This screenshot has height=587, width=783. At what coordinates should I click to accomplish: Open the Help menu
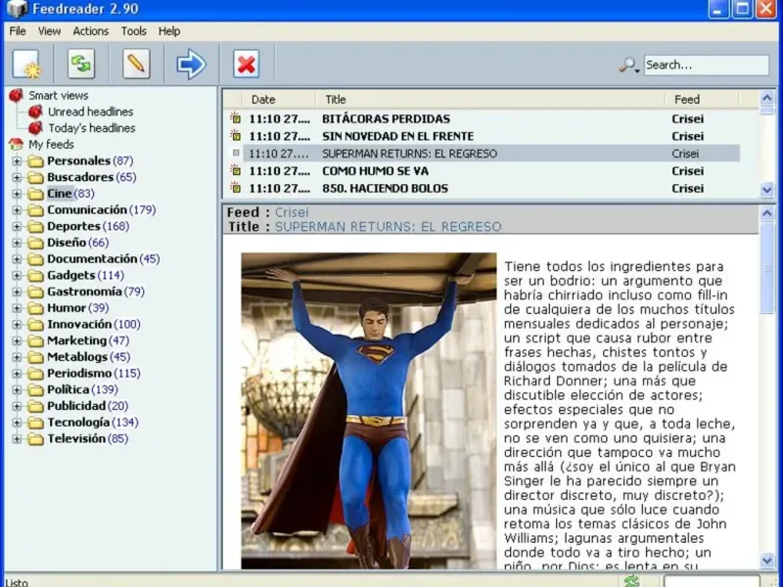point(169,31)
